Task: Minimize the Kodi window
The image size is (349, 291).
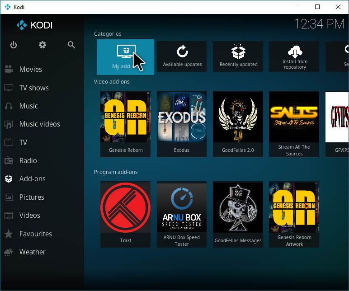Action: pyautogui.click(x=297, y=7)
